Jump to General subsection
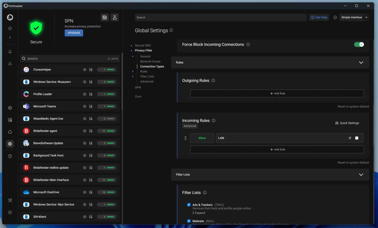Screen dimensions: 378x228 (145, 56)
